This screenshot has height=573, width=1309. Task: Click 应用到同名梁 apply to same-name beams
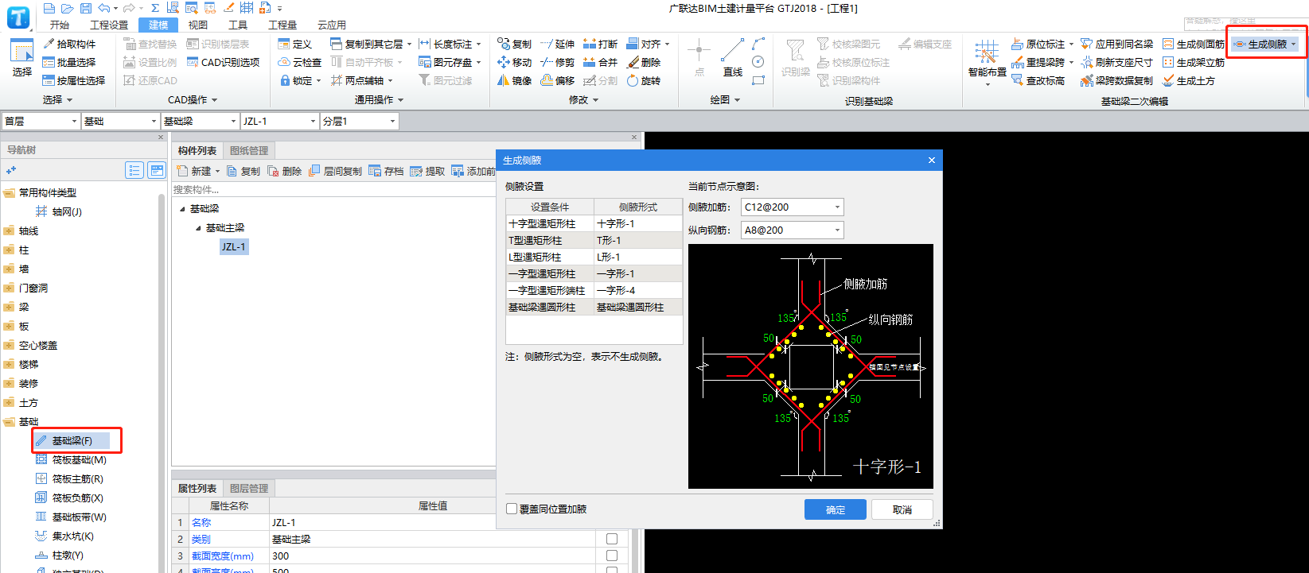[1117, 44]
